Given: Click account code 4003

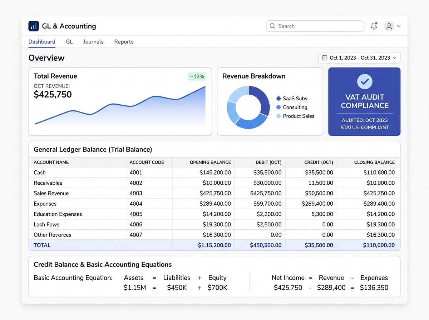Looking at the screenshot, I should click(136, 193).
